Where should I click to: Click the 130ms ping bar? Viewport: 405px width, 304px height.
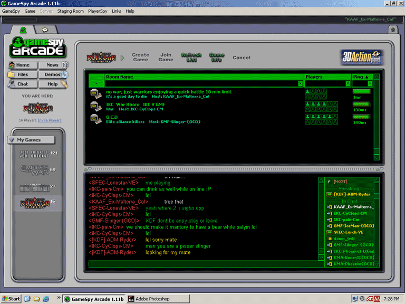tap(362, 104)
